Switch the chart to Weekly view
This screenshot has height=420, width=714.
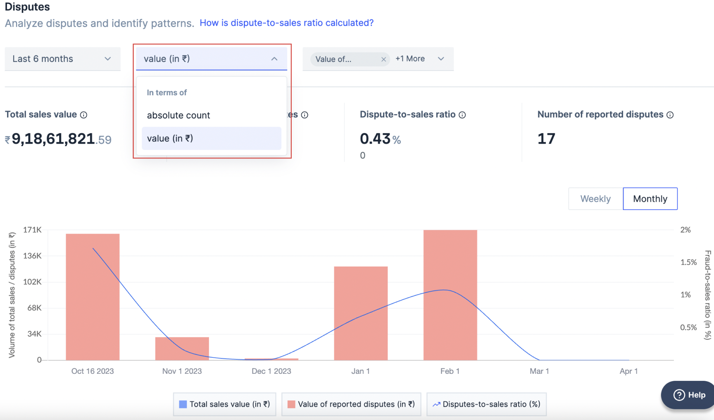tap(595, 199)
